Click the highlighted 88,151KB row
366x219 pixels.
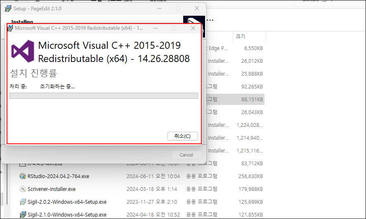tap(235, 99)
